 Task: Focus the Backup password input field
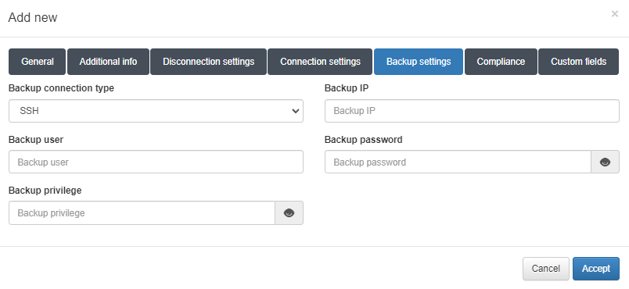coord(458,162)
